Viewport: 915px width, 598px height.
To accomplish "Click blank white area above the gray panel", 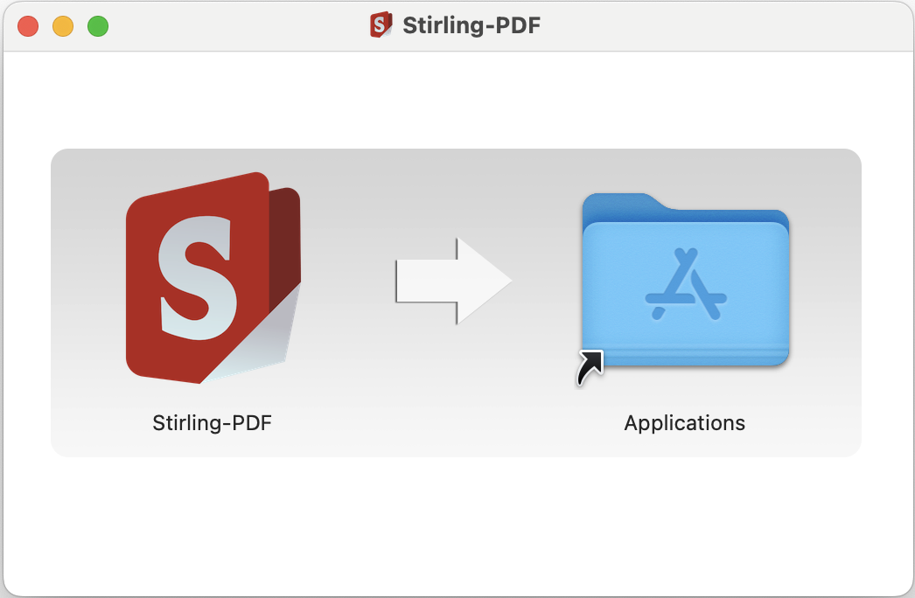I will [x=457, y=101].
